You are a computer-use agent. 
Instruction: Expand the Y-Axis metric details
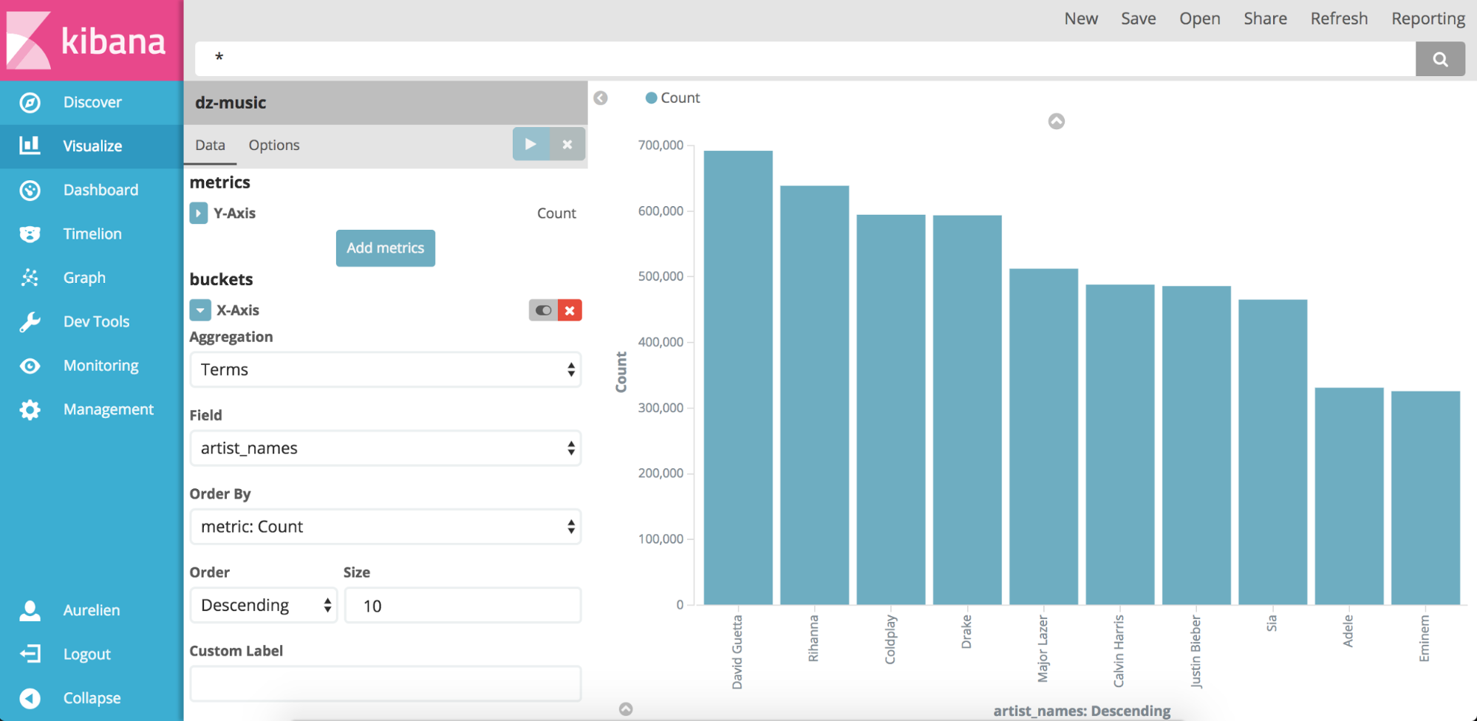point(198,213)
